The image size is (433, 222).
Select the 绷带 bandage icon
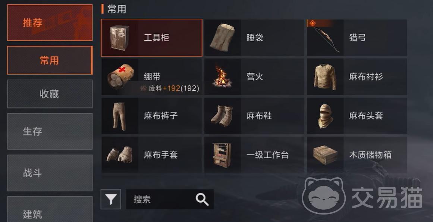pyautogui.click(x=121, y=76)
